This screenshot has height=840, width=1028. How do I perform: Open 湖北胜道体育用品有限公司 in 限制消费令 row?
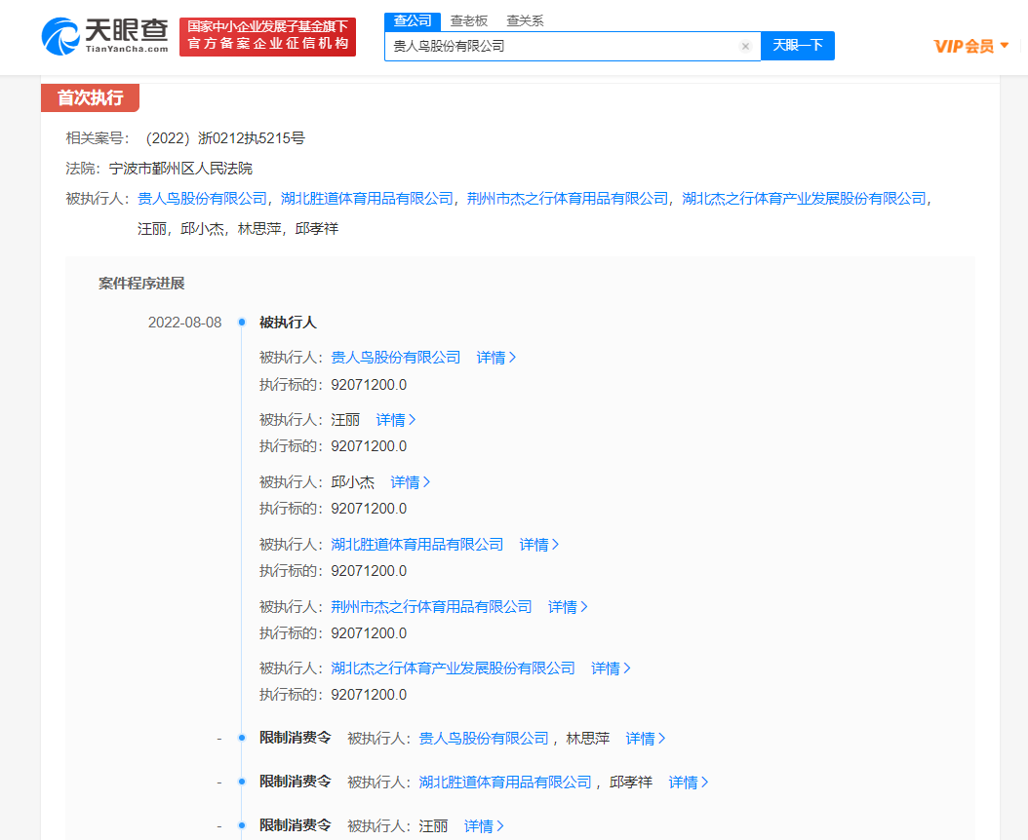tap(505, 783)
